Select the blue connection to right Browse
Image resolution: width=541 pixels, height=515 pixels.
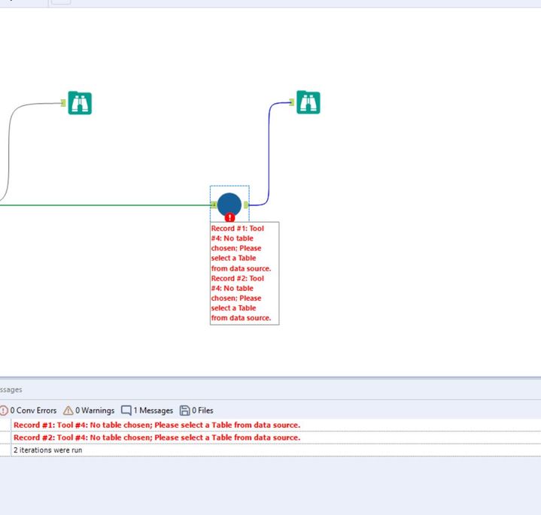[269, 152]
